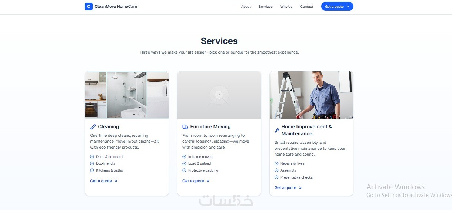Click the blue Get a quote header button
This screenshot has height=210, width=452.
point(337,6)
